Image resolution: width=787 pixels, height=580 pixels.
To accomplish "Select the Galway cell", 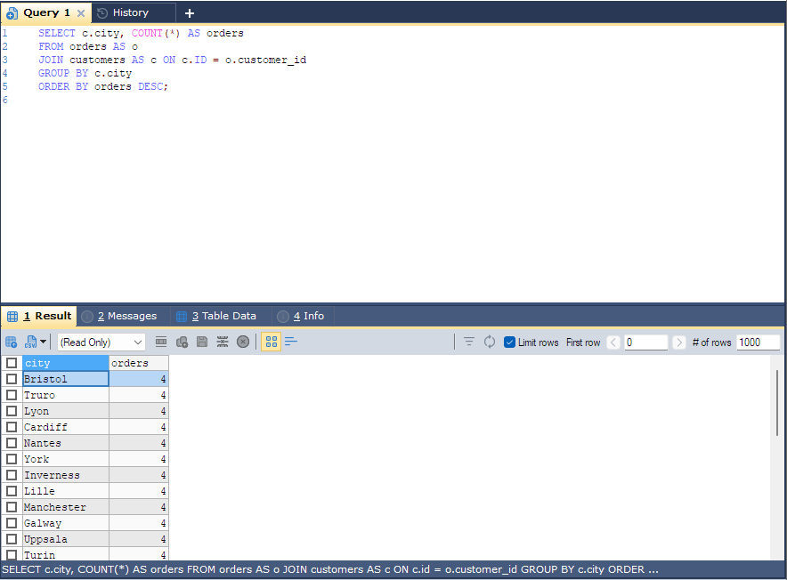I will click(x=65, y=523).
